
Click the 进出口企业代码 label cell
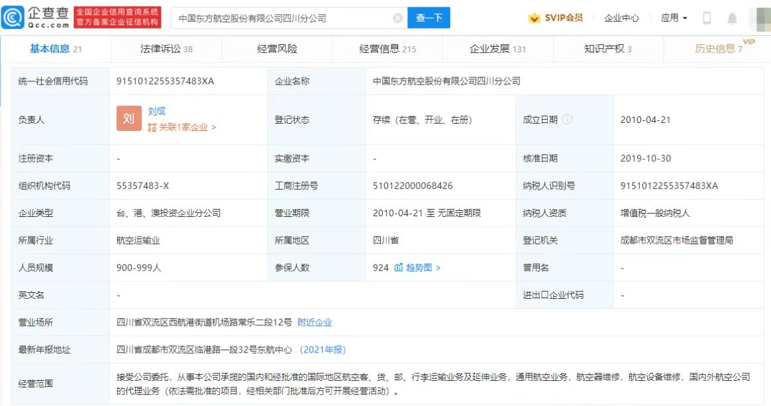click(564, 295)
